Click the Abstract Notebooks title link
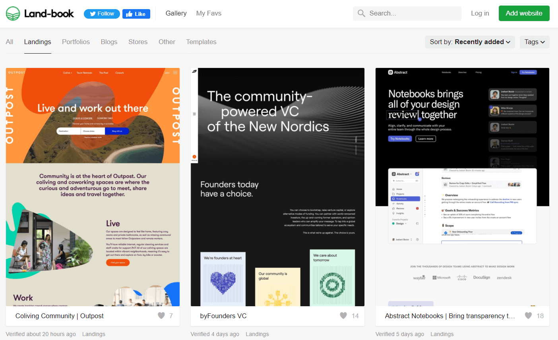The width and height of the screenshot is (558, 340). [450, 316]
